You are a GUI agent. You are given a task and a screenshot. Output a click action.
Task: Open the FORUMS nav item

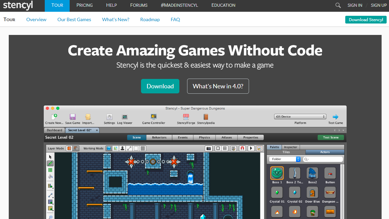(x=139, y=5)
